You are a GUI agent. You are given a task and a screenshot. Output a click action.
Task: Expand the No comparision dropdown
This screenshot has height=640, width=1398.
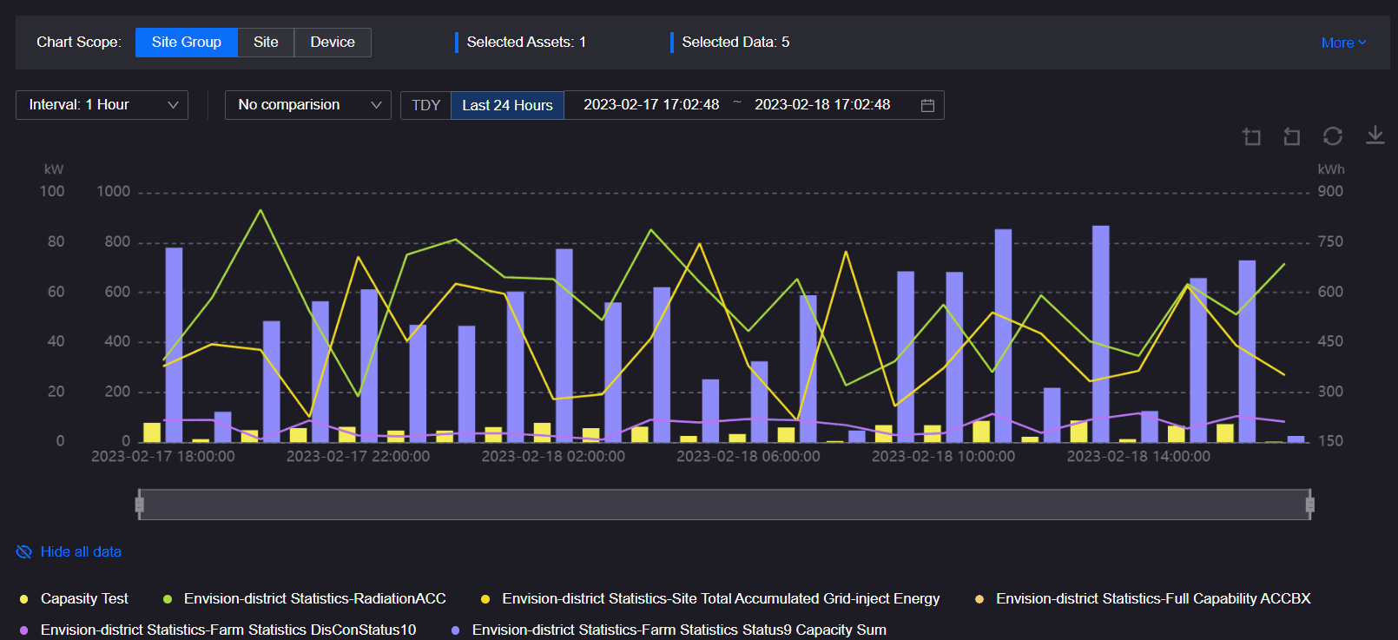point(308,105)
